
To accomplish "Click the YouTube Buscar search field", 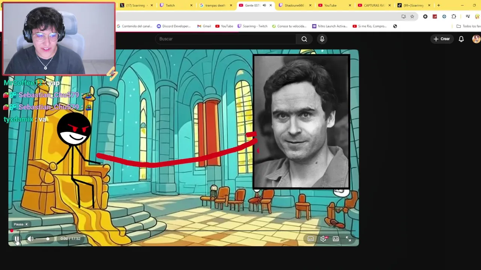I will coord(225,39).
